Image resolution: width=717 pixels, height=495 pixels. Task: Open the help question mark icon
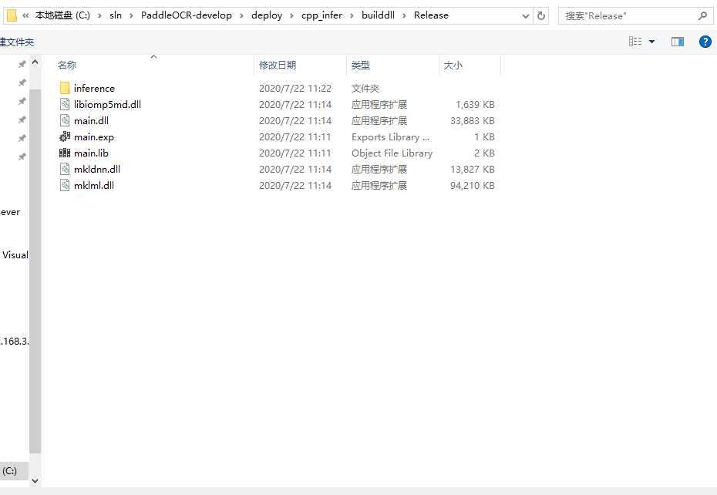click(705, 42)
